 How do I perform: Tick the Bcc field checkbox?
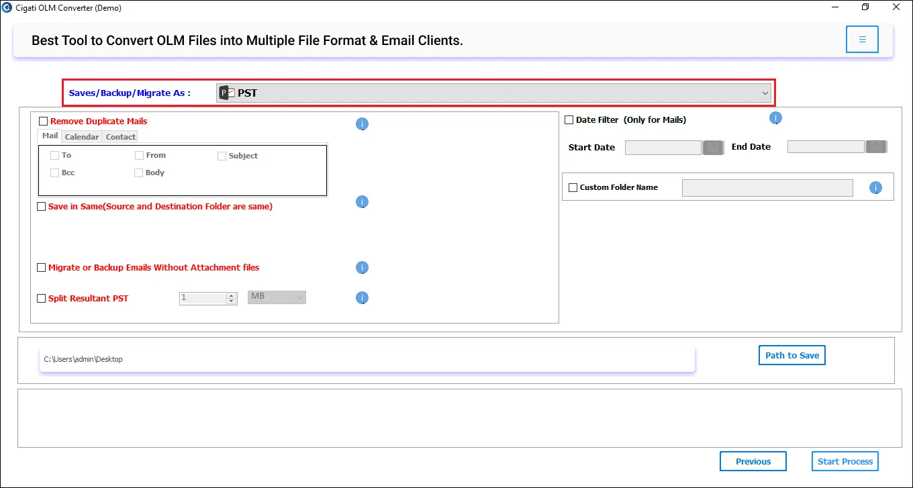click(55, 173)
